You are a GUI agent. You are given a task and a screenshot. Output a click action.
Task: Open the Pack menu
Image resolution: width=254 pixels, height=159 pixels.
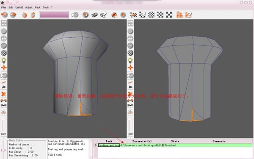(38, 8)
